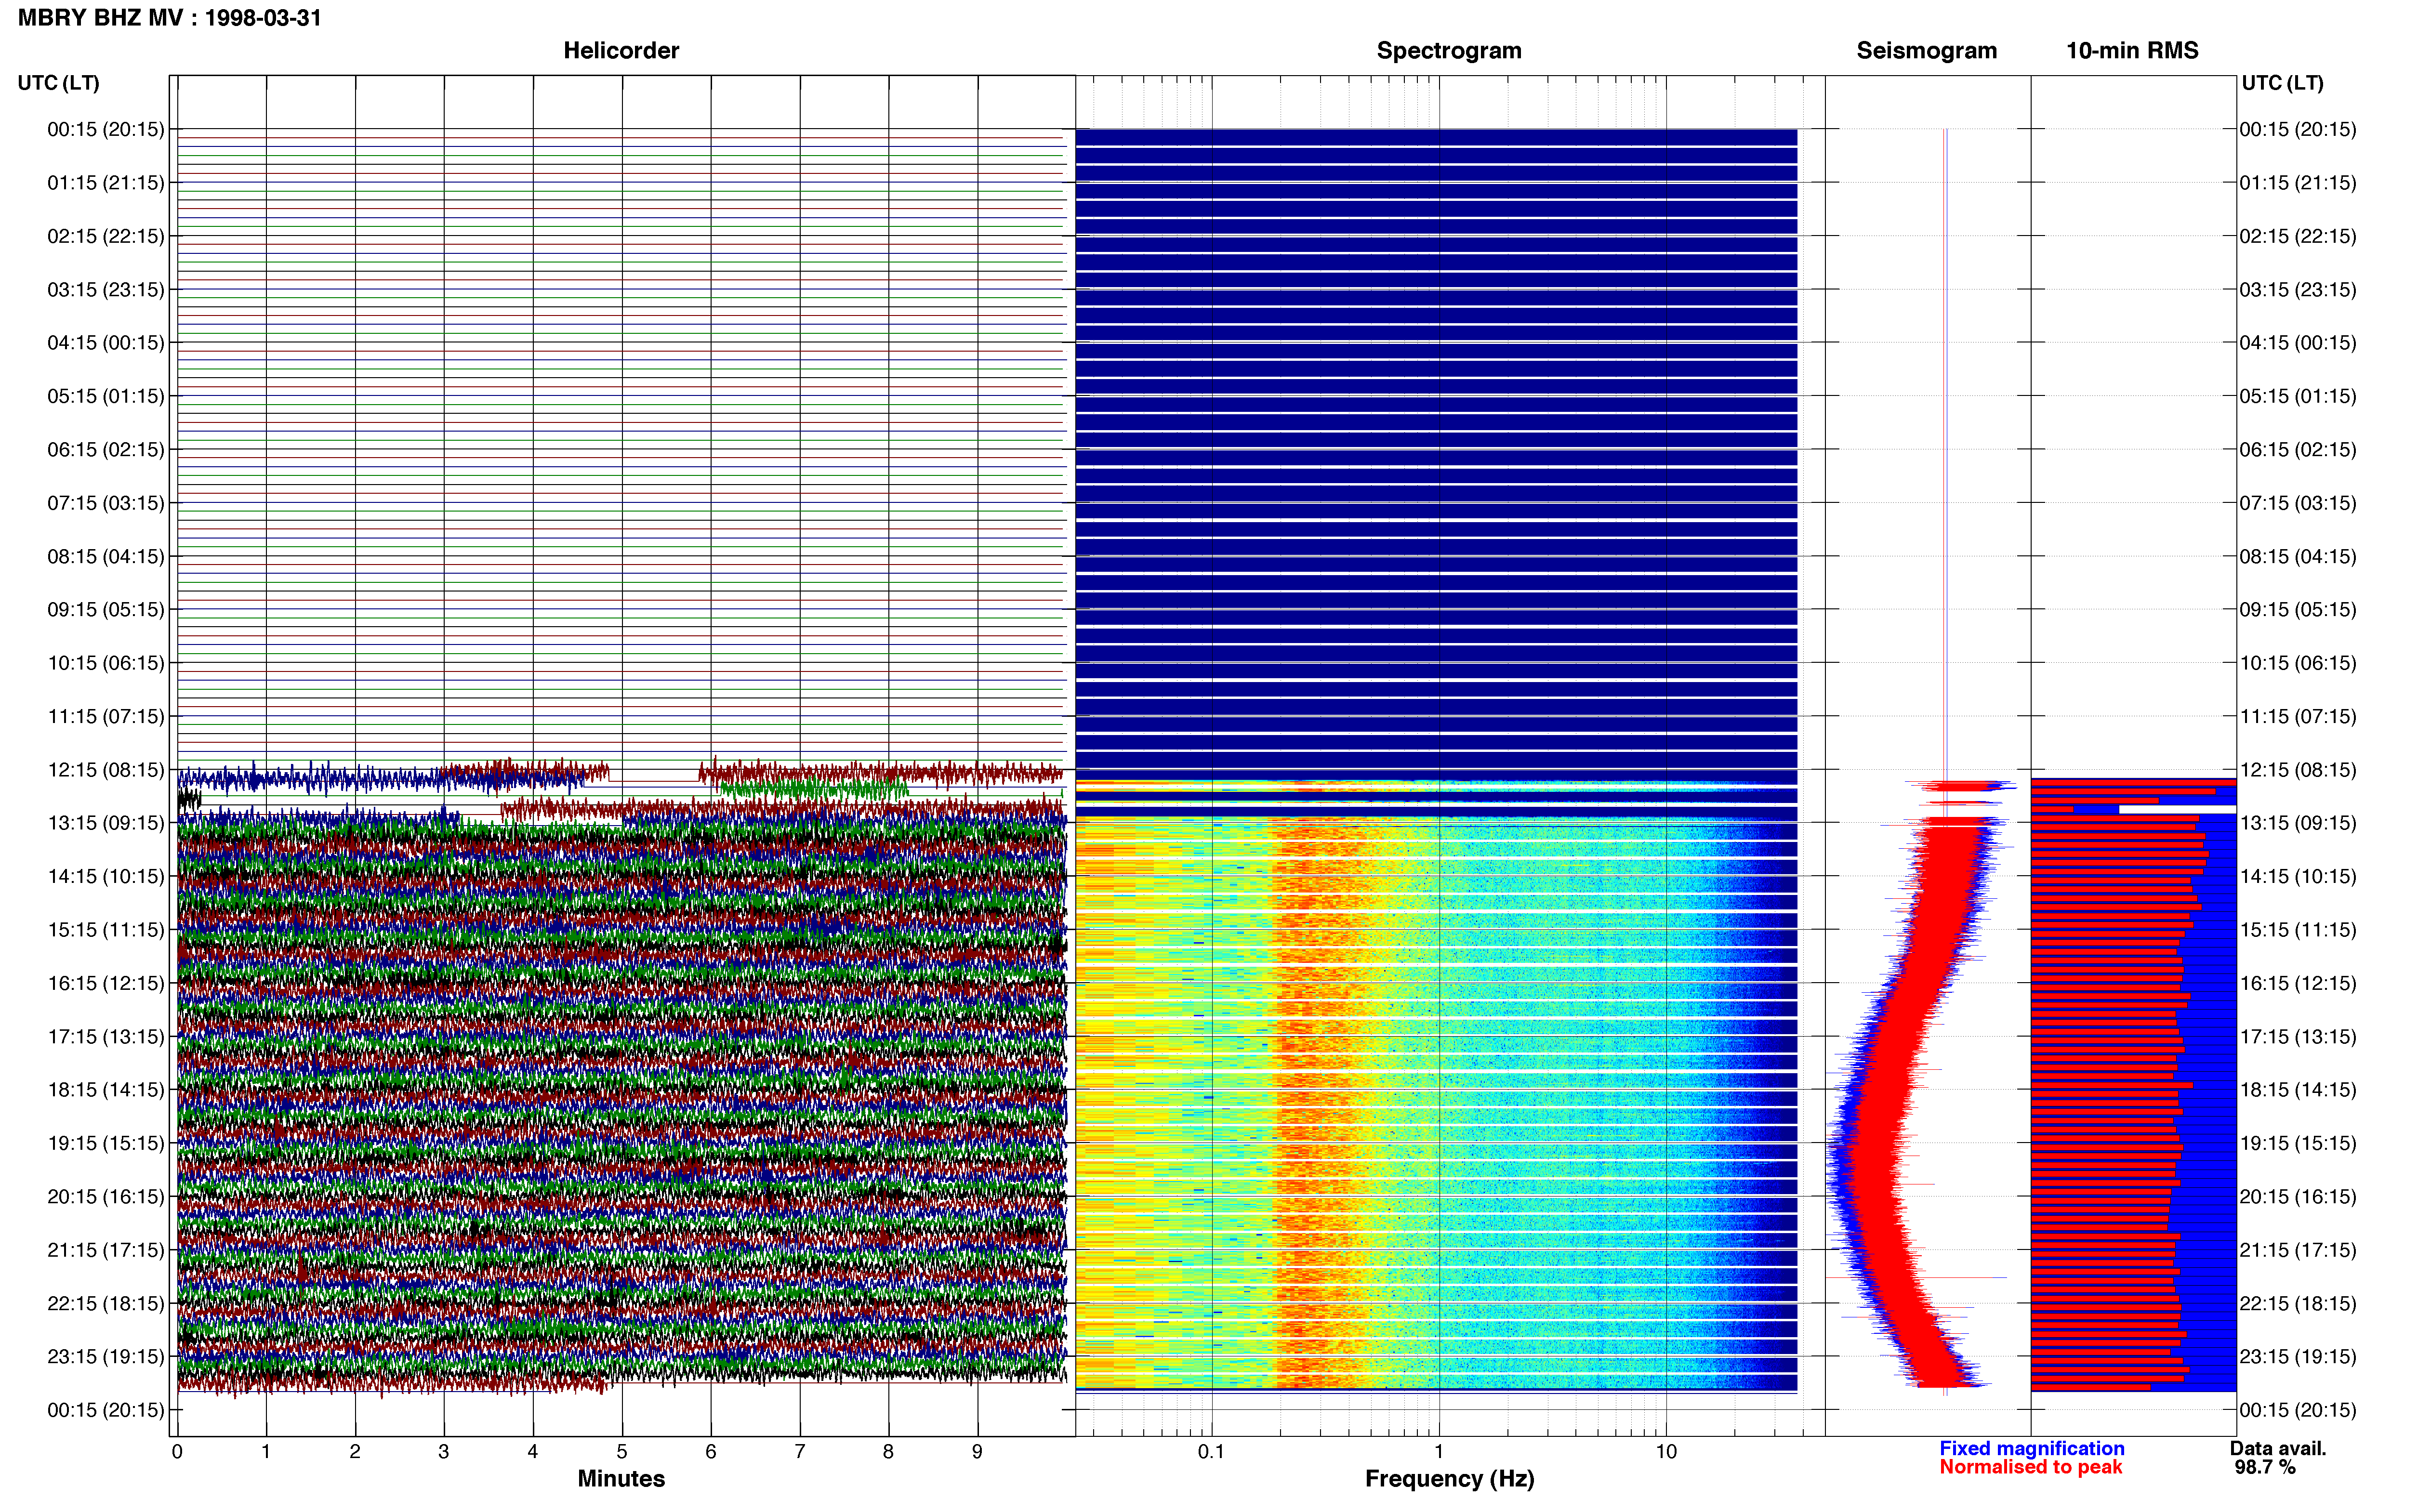Click left time label 21:15 (17:15)

click(106, 1250)
